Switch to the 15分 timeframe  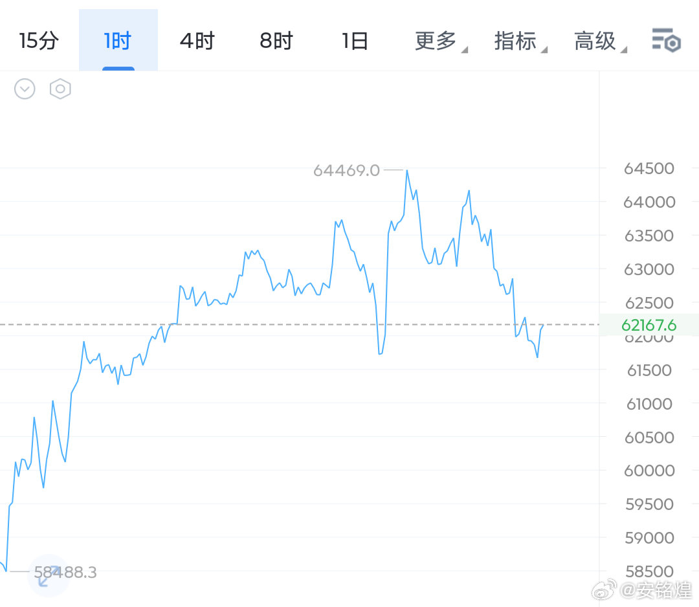(39, 41)
